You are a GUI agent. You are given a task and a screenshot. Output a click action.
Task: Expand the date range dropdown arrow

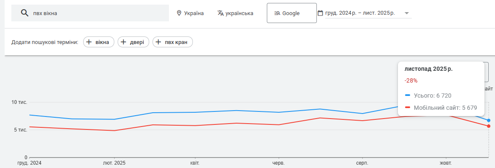pos(407,13)
